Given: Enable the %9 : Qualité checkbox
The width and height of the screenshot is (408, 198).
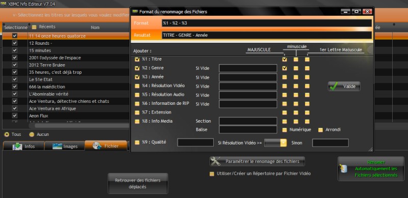Looking at the screenshot, I should click(x=137, y=143).
